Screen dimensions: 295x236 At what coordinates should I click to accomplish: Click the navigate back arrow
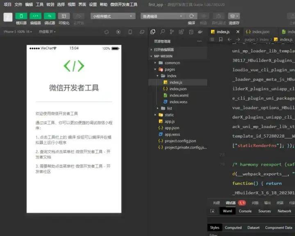click(x=229, y=39)
